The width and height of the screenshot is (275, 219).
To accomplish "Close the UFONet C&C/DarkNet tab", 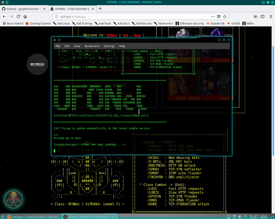I will [93, 9].
